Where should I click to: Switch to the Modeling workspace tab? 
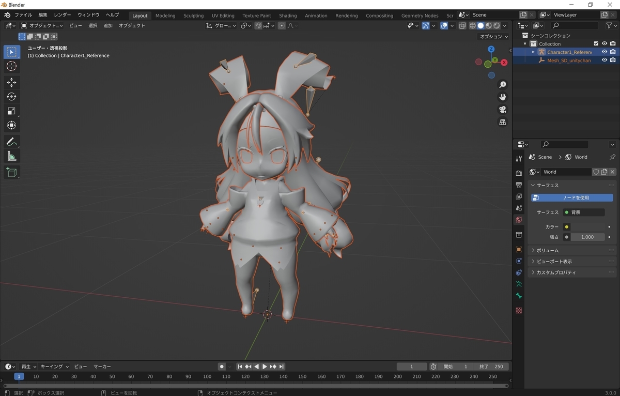[x=165, y=16]
